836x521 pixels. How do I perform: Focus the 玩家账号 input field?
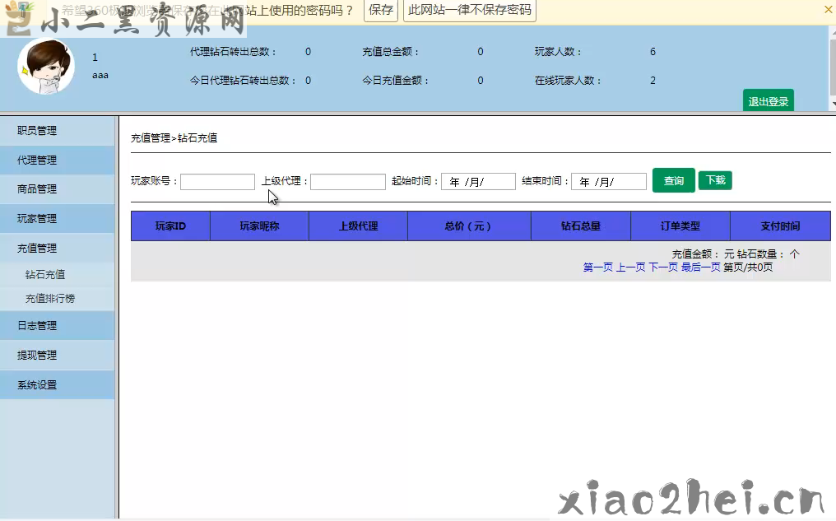pos(217,182)
